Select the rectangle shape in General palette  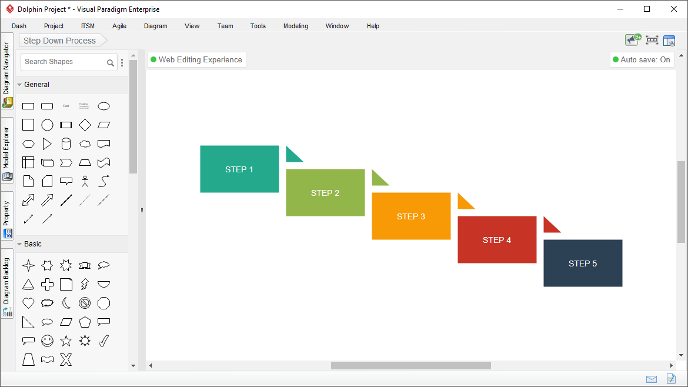(28, 106)
